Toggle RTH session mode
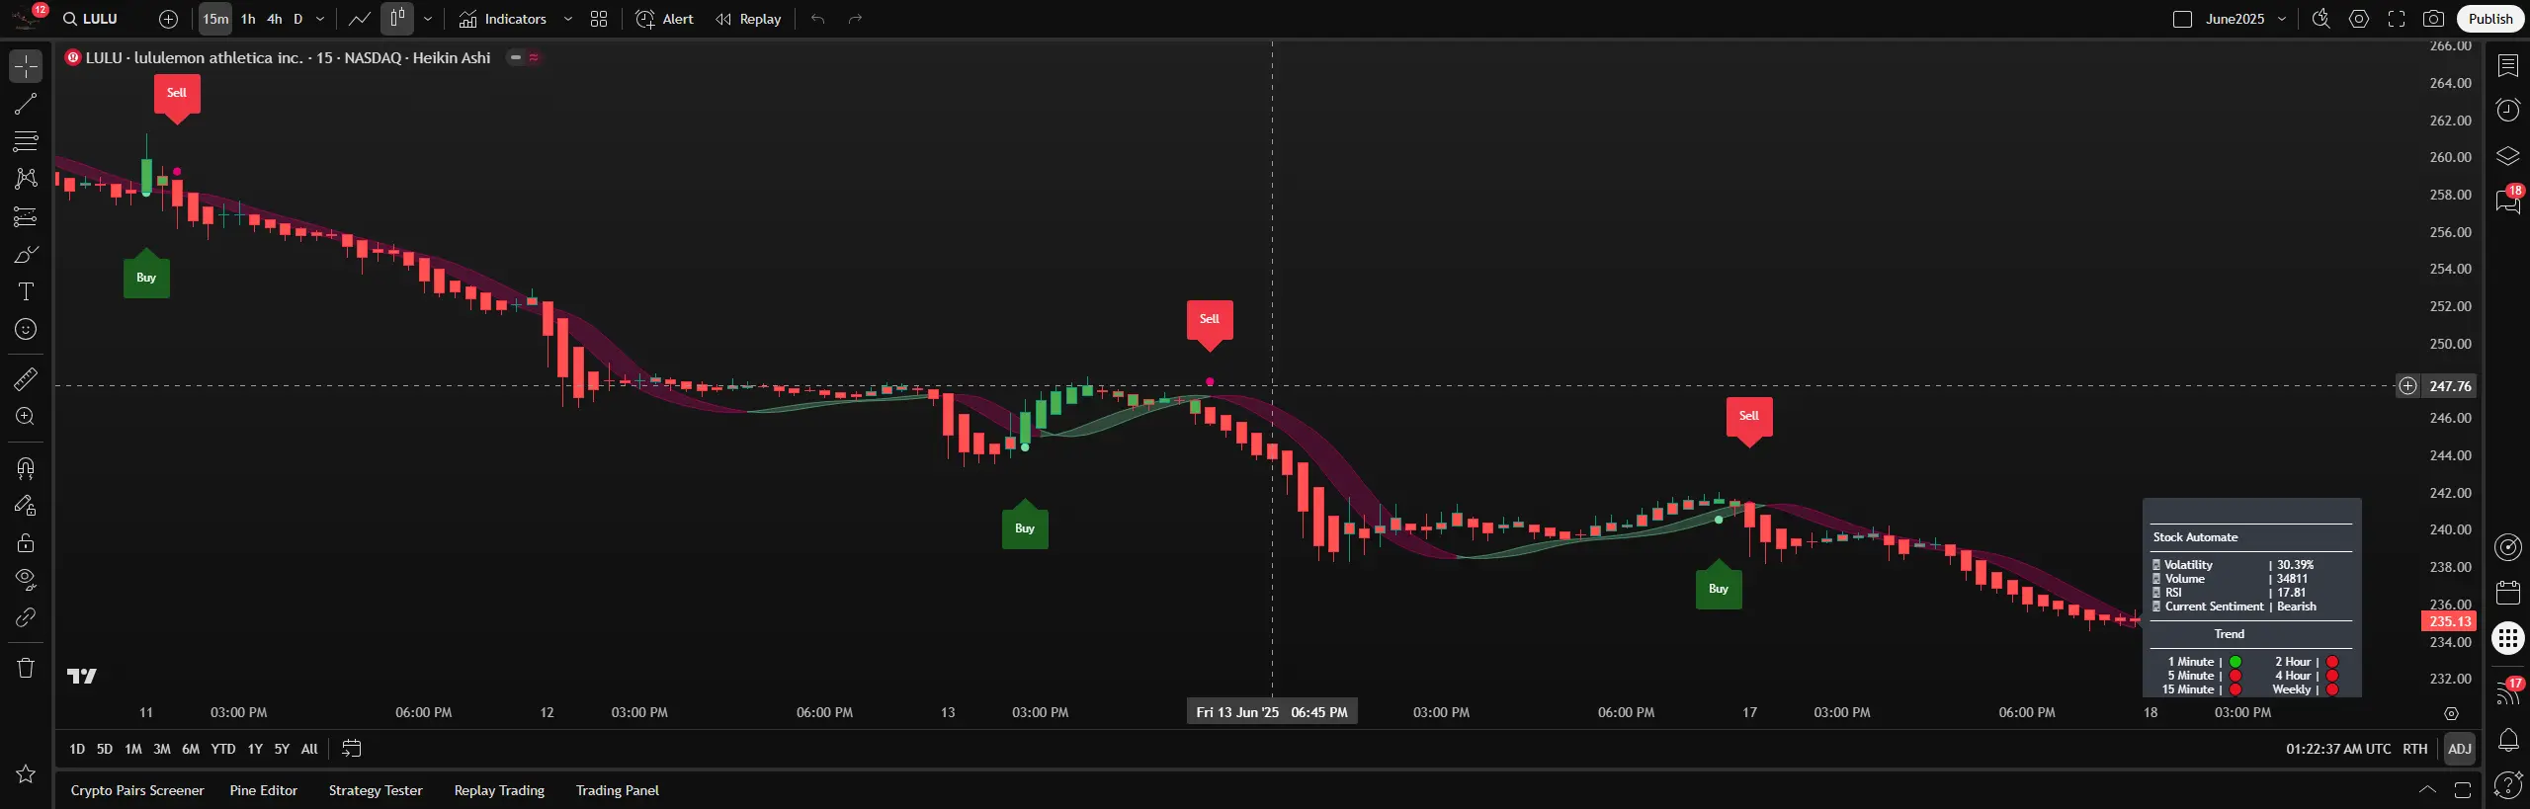 coord(2415,750)
